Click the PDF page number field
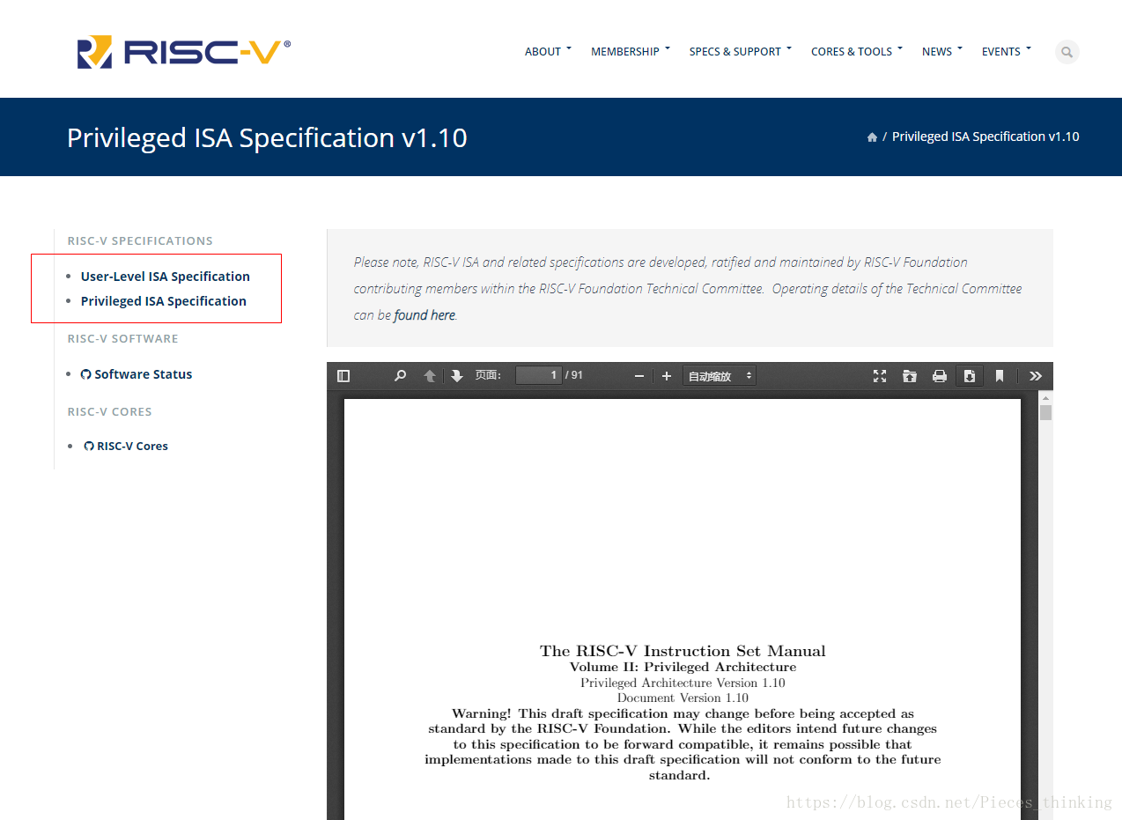 pyautogui.click(x=538, y=375)
